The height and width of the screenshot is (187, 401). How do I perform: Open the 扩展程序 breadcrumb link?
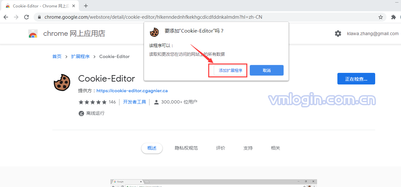80,56
